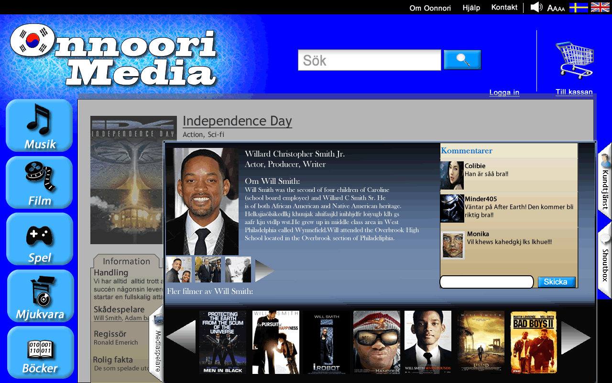The height and width of the screenshot is (383, 612).
Task: Open the Spel category
Action: coord(39,239)
